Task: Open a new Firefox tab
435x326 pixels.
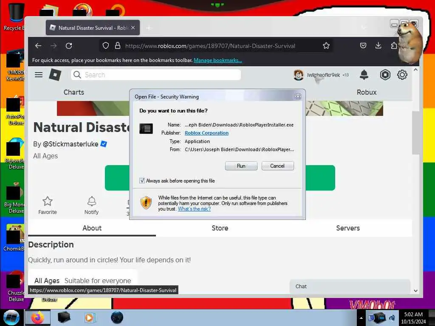Action: point(149,28)
